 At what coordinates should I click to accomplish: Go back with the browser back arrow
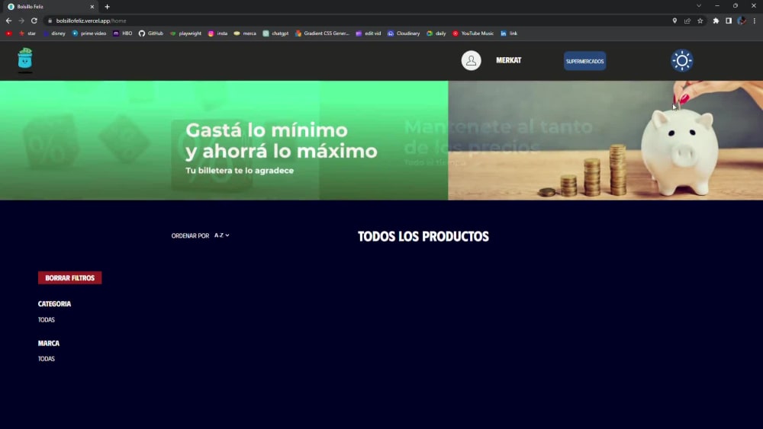[8, 21]
